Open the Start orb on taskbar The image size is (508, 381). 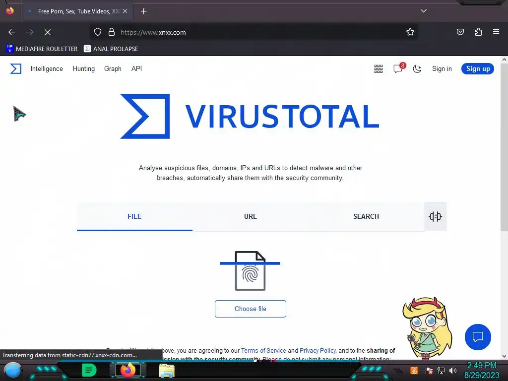click(12, 370)
